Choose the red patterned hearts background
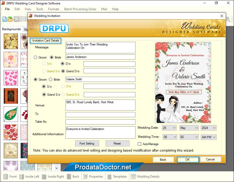The image size is (234, 182). (11, 132)
